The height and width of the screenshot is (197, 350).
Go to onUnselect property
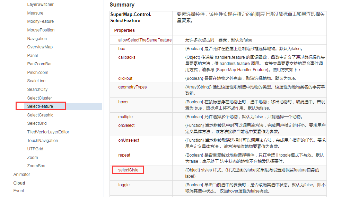click(129, 140)
